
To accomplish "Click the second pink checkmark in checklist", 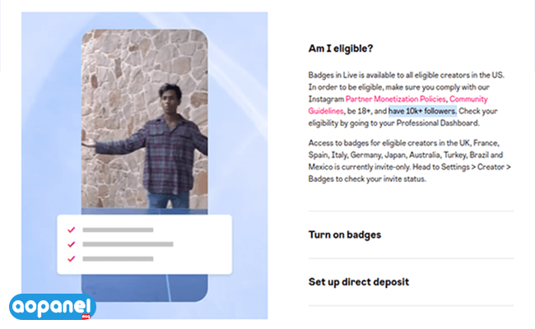I will coord(72,244).
